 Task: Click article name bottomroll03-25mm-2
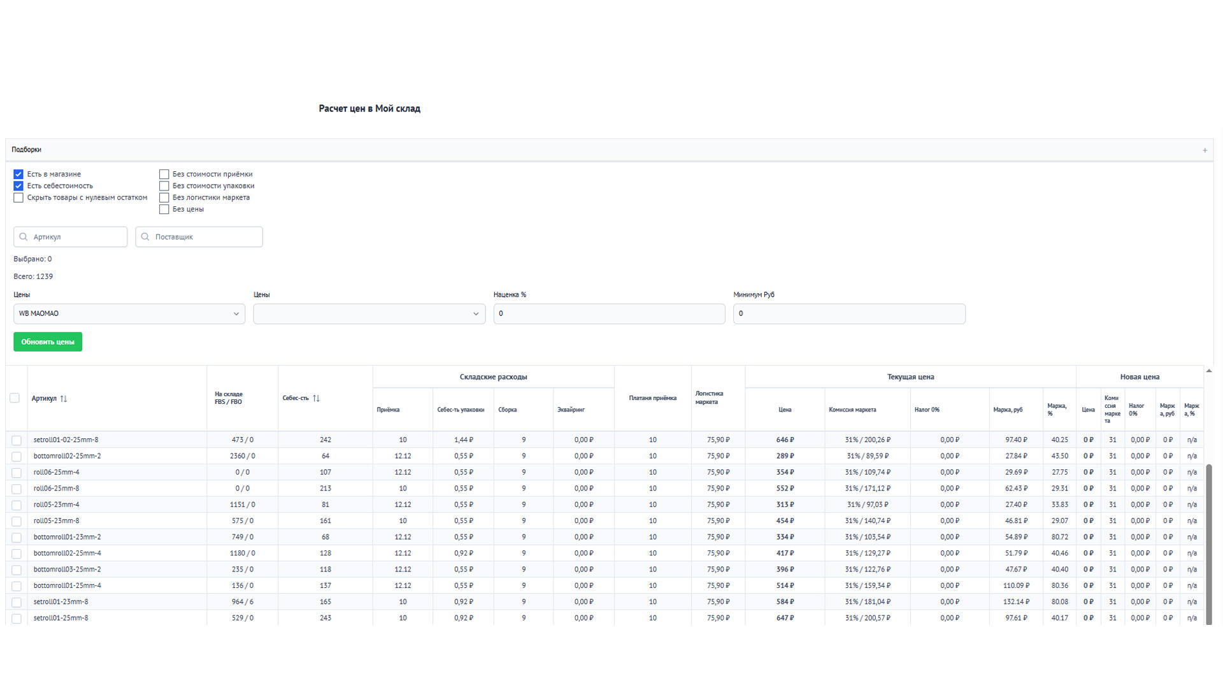tap(67, 570)
